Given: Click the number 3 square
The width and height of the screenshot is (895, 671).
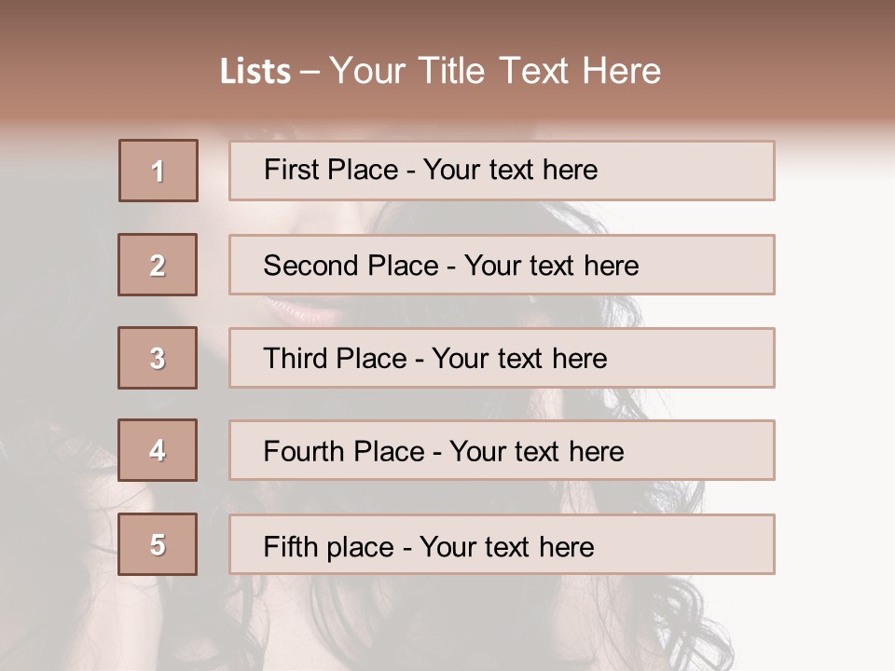Looking at the screenshot, I should [158, 358].
